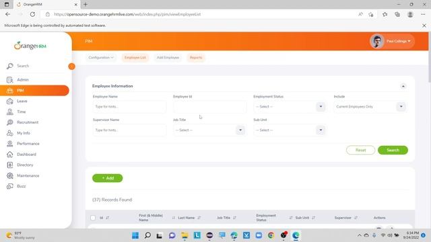Open a new browser tab
Screen dimensions: 431x242
click(86, 5)
